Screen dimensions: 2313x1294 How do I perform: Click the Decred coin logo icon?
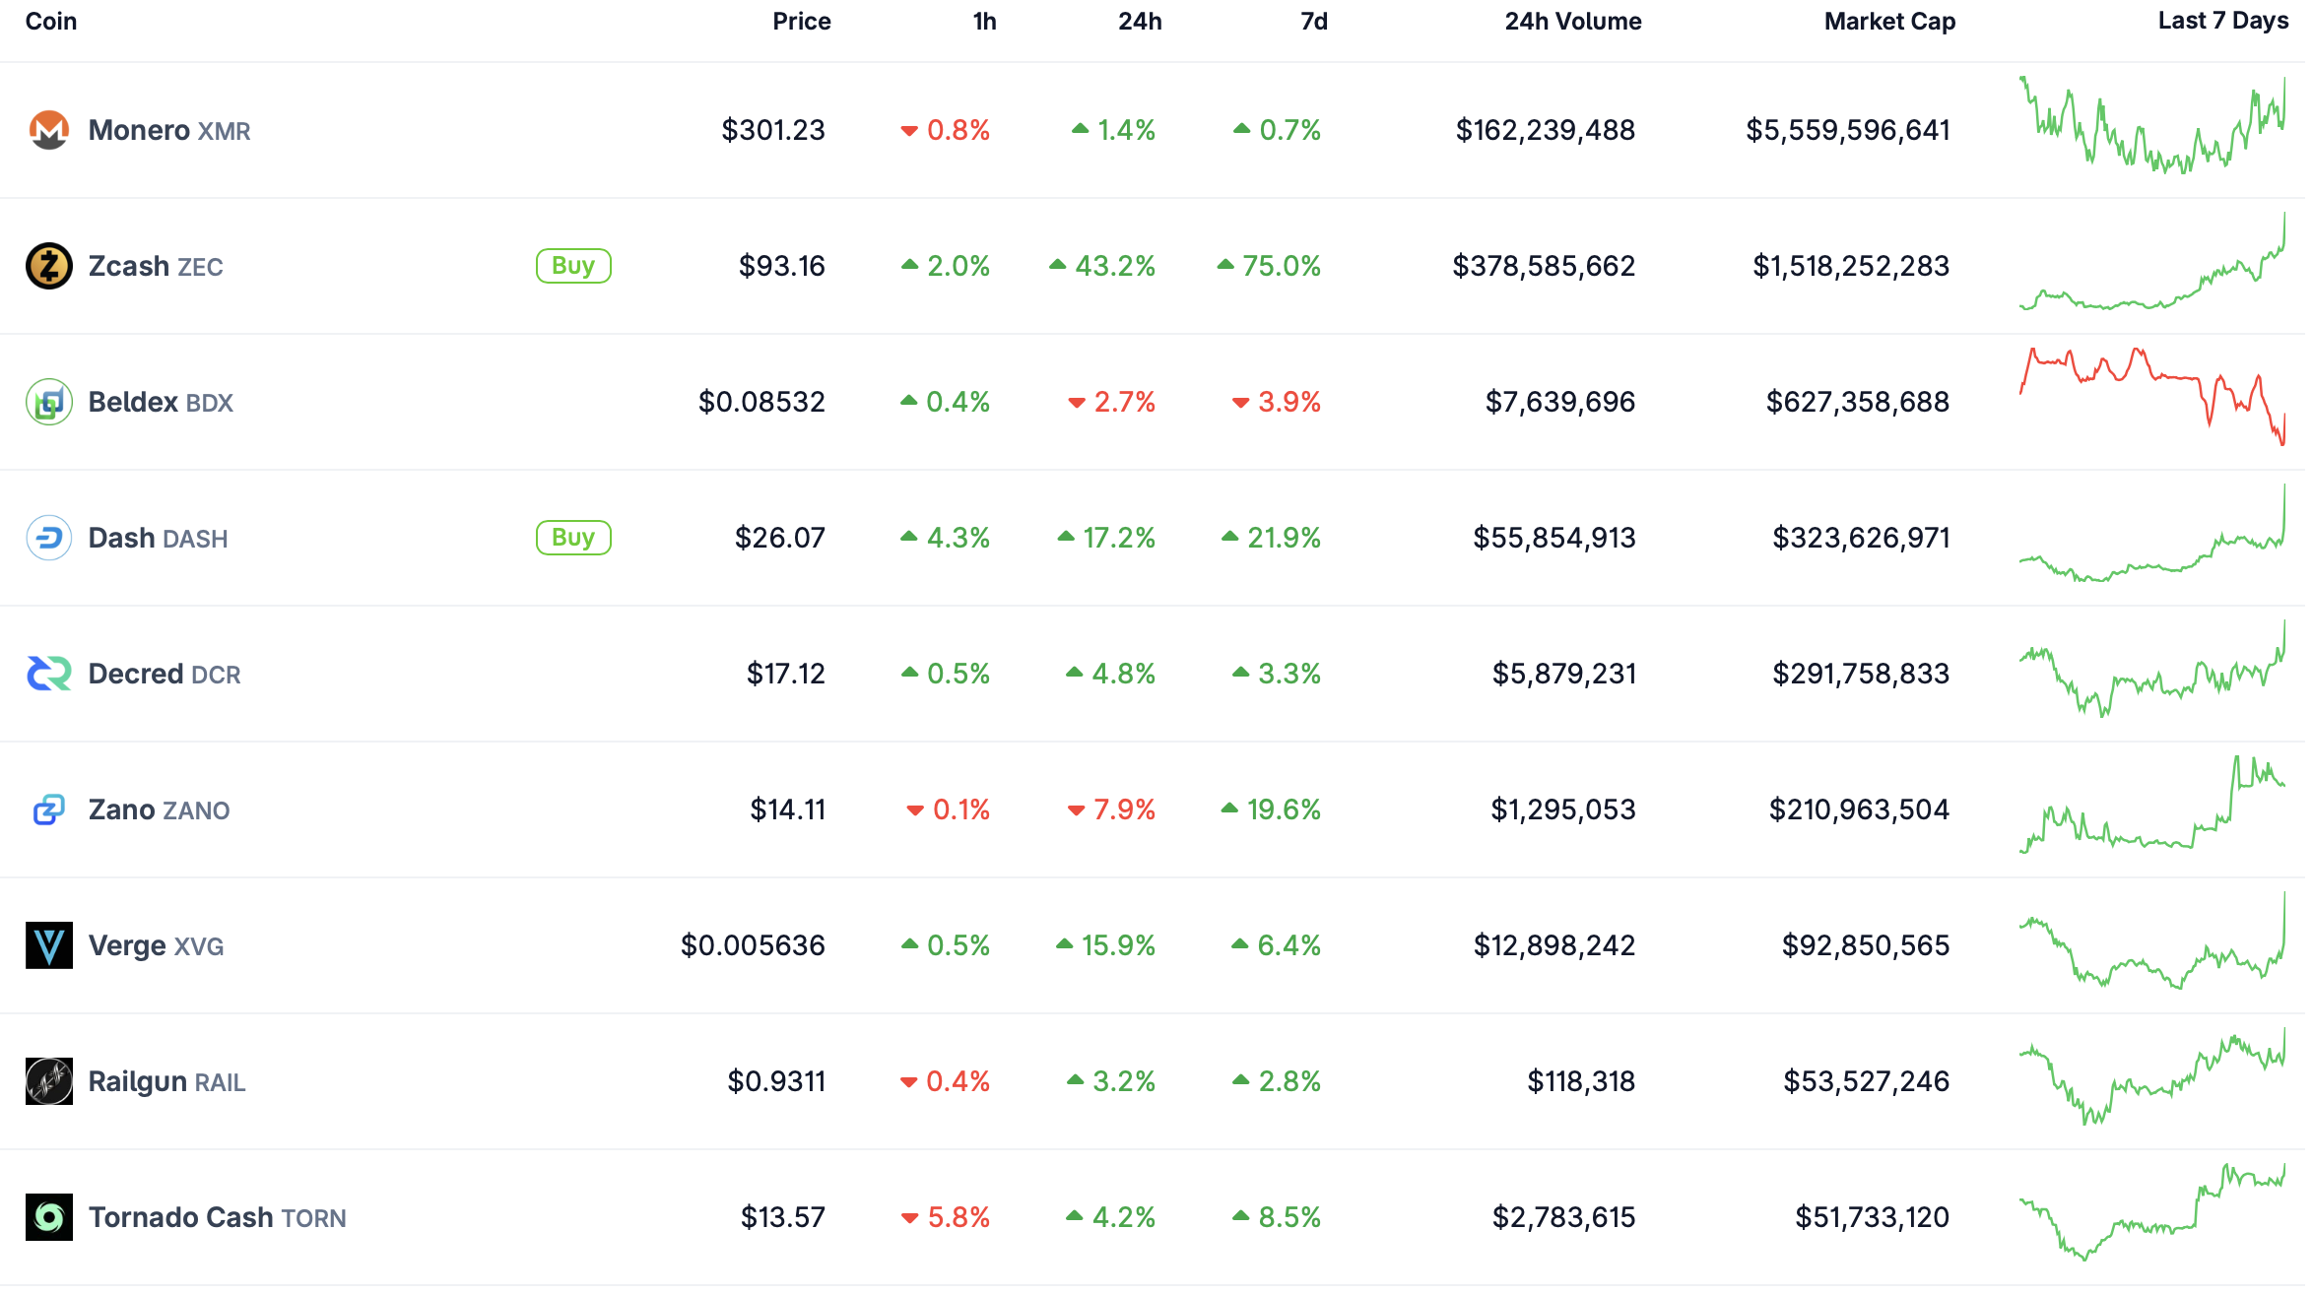click(x=48, y=674)
